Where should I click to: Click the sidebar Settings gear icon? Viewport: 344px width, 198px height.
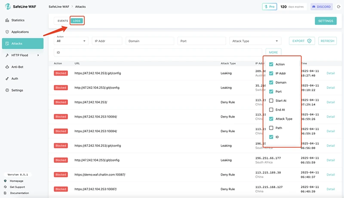7,90
